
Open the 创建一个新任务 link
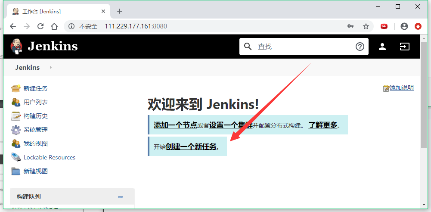tap(191, 147)
